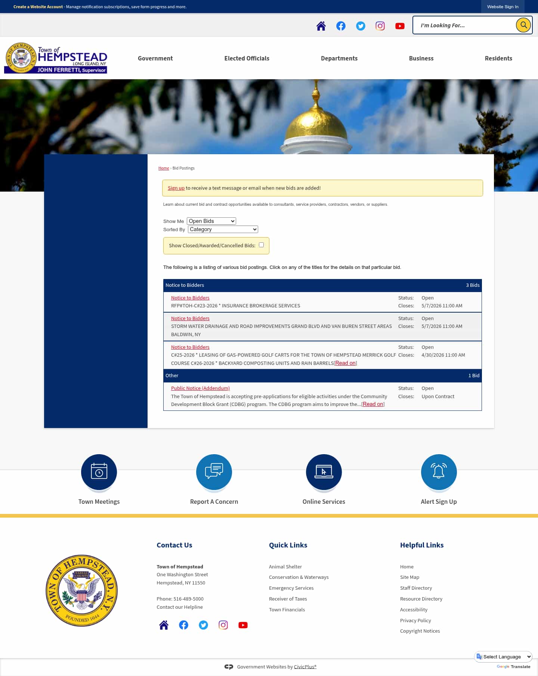Click the Contact Us heading
The width and height of the screenshot is (538, 676).
[x=174, y=545]
